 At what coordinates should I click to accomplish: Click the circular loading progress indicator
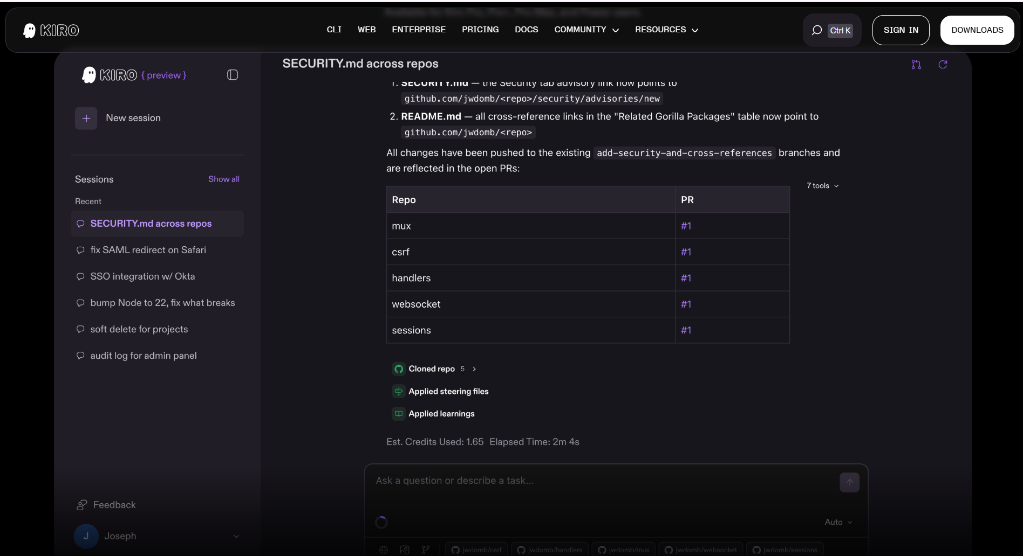[x=381, y=522]
